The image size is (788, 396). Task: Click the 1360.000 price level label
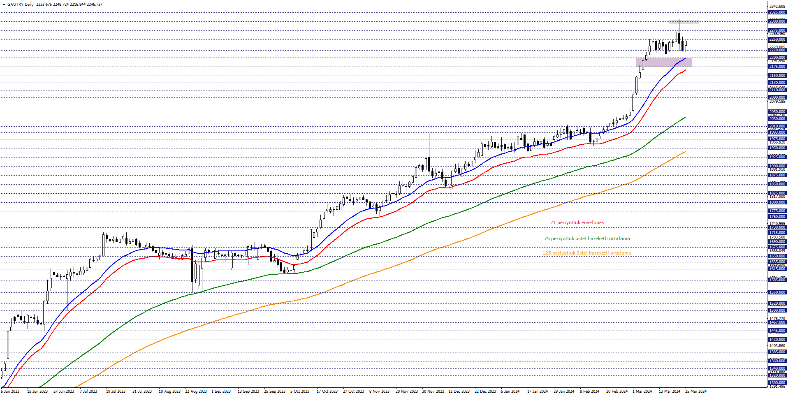(x=777, y=361)
